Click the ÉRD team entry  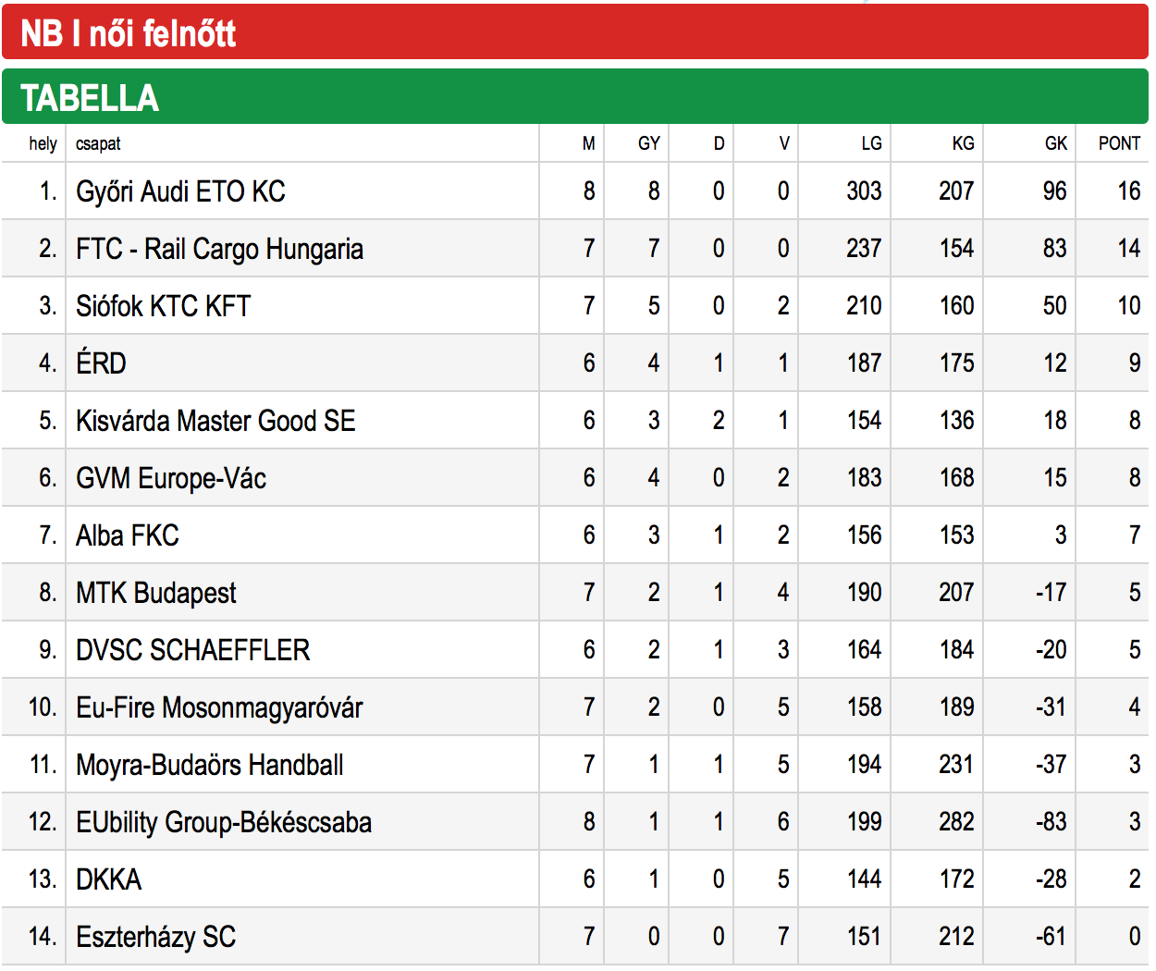pos(101,363)
